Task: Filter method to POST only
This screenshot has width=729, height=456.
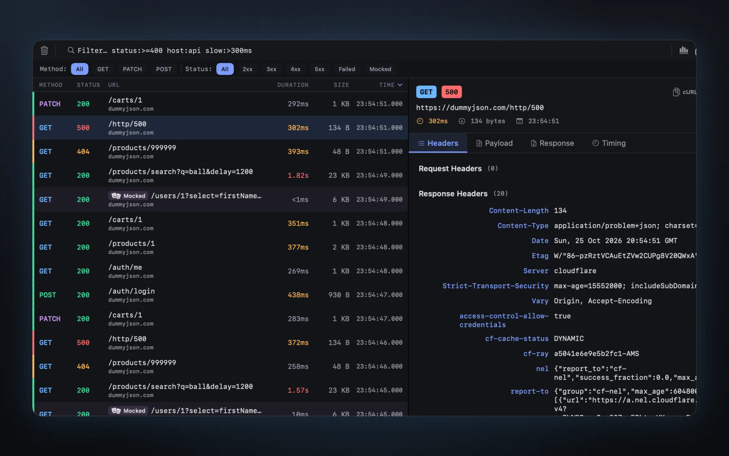Action: click(164, 69)
